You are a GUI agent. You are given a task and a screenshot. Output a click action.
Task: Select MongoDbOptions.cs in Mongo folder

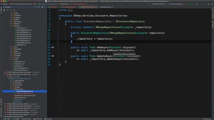click(24, 39)
